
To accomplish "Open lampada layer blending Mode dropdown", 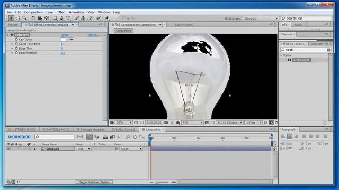I will point(84,149).
